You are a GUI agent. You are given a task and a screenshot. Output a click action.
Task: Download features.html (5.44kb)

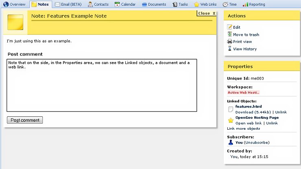pos(253,112)
